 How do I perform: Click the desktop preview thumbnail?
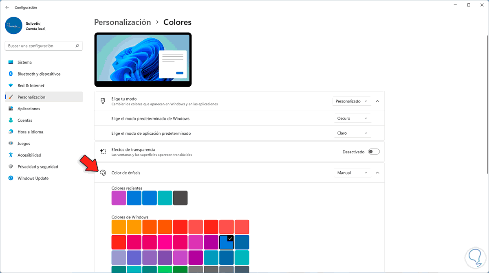click(x=143, y=60)
